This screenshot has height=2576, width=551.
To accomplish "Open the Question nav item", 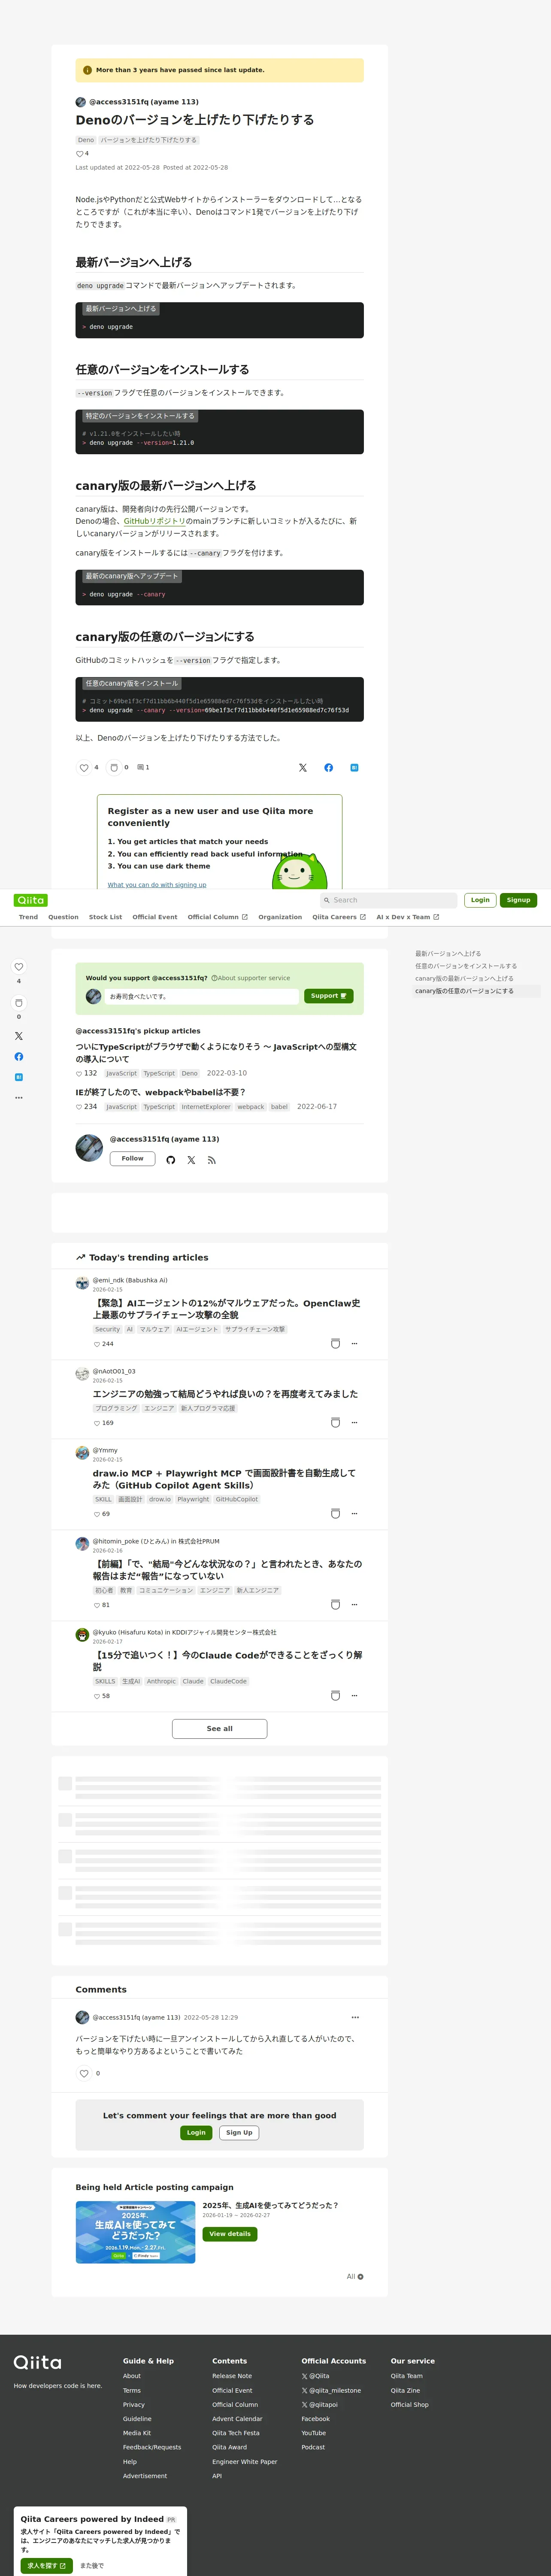I will (63, 917).
